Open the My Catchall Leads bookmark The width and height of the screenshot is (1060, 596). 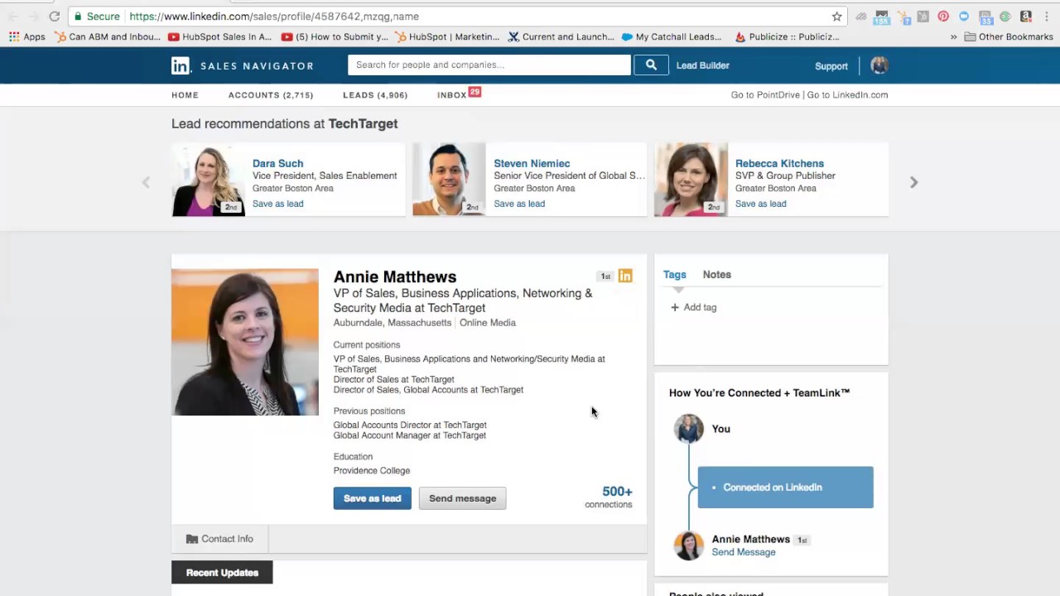tap(672, 36)
